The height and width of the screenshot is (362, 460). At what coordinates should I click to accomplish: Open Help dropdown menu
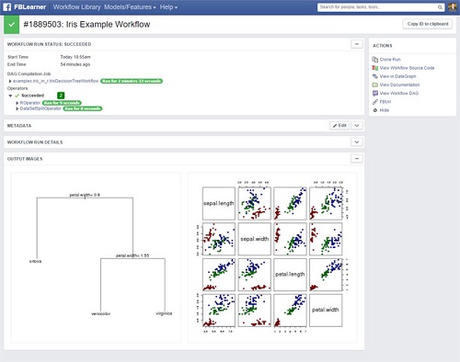[168, 7]
